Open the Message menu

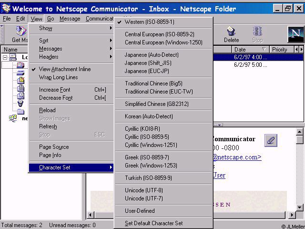tap(70, 19)
